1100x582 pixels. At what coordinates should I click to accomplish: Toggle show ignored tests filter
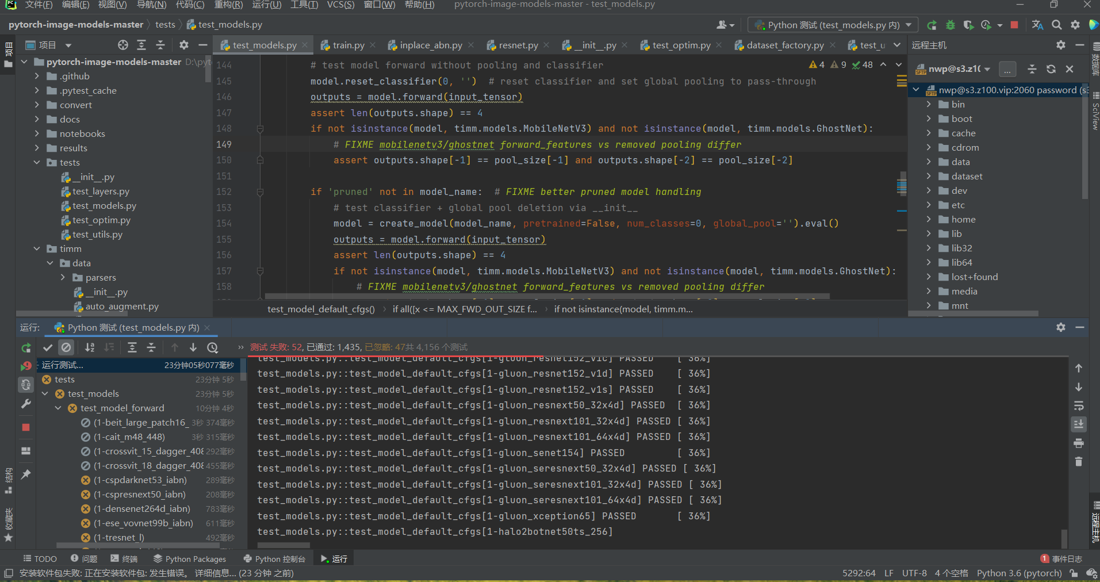tap(66, 347)
